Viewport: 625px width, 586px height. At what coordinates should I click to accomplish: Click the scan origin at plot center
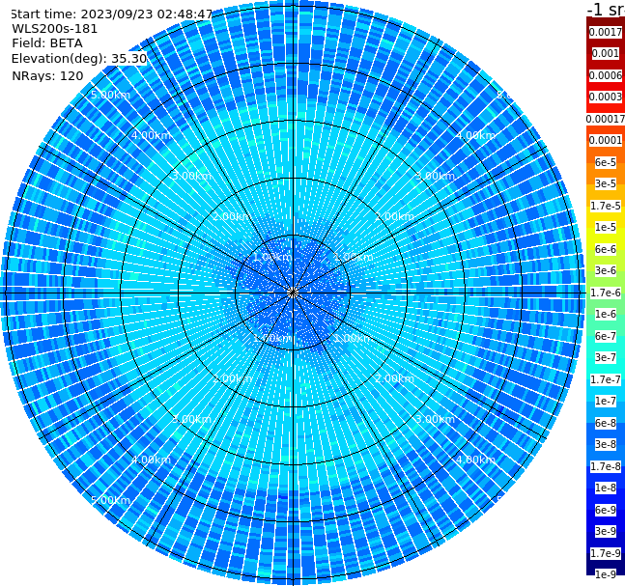pos(293,293)
